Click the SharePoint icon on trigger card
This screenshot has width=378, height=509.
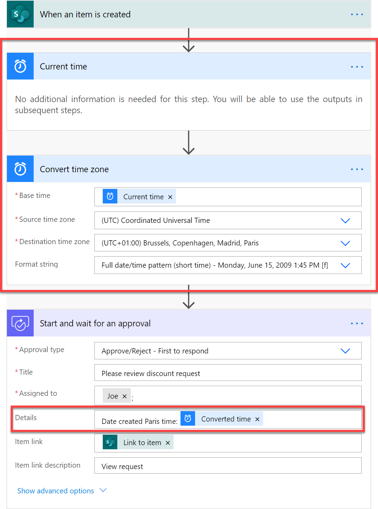20,14
